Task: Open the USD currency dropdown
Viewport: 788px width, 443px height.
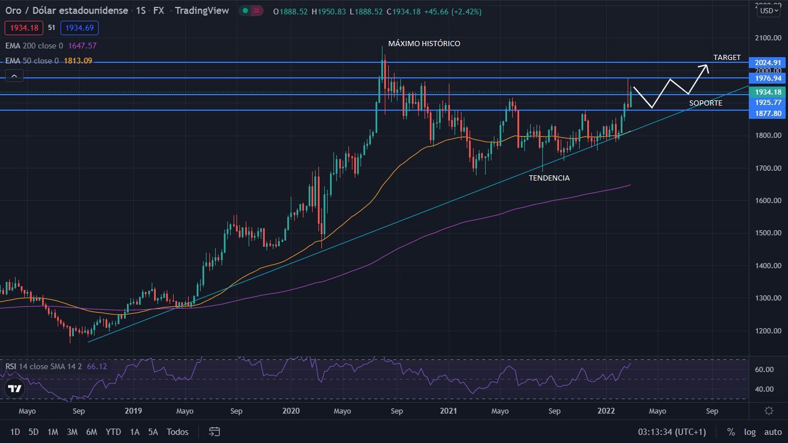Action: 769,10
